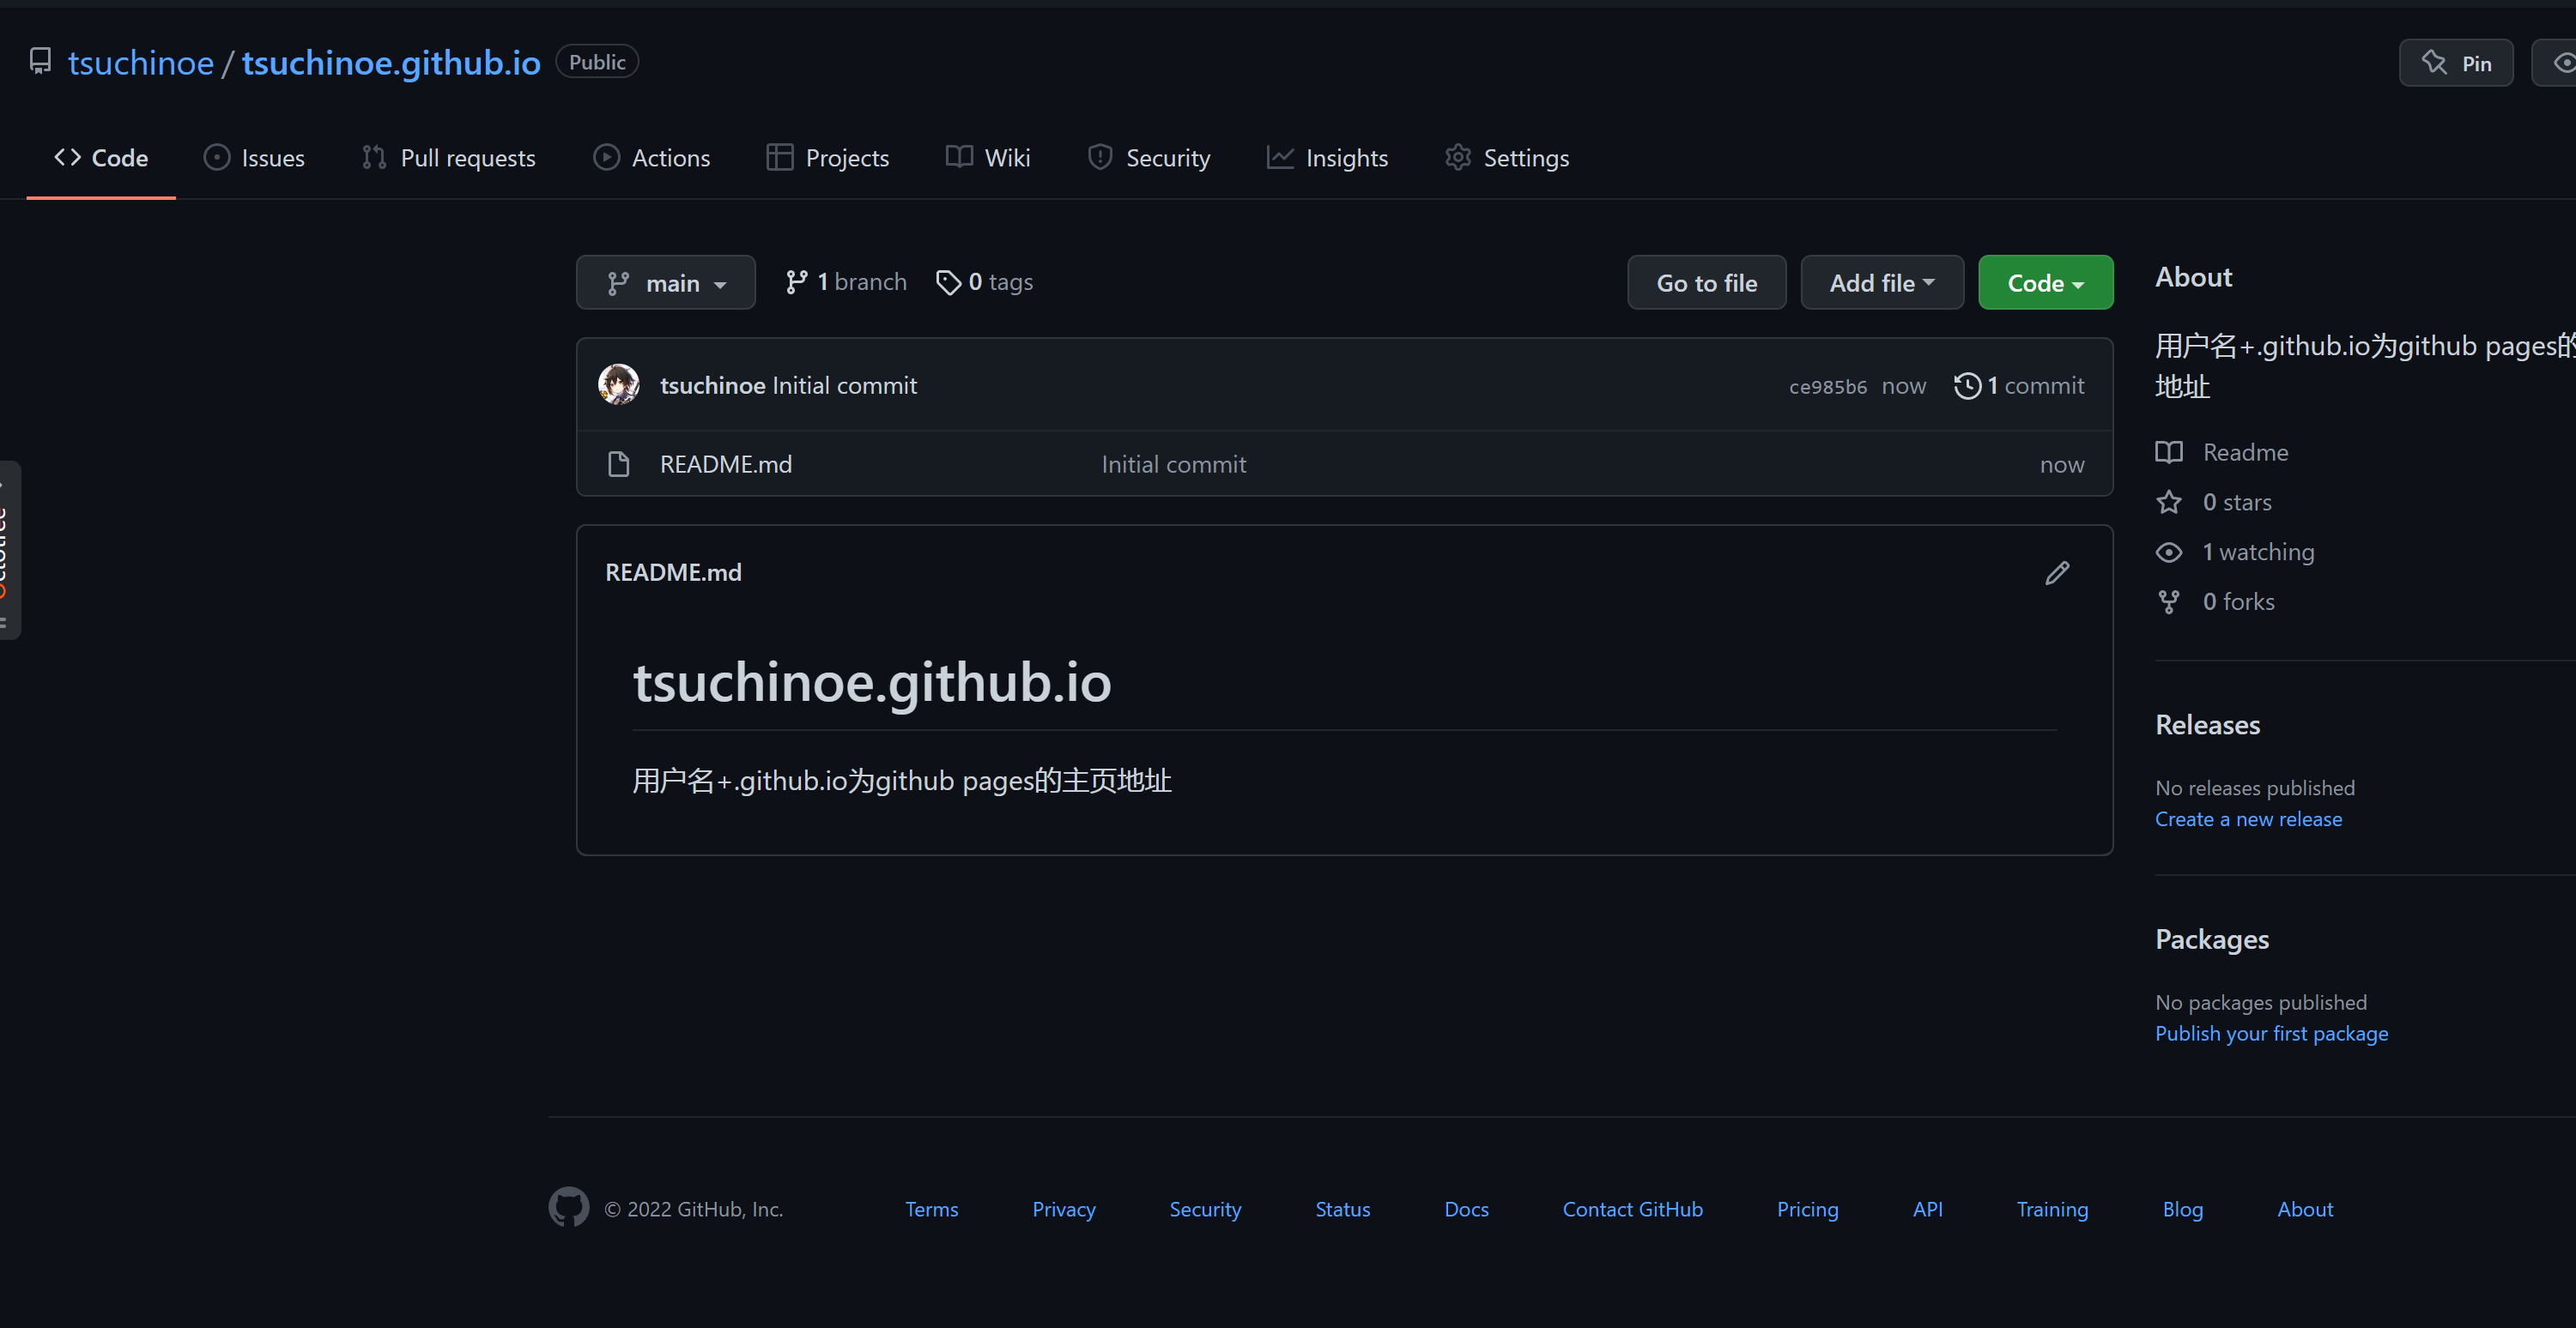Click the README.md panel header title
This screenshot has height=1328, width=2576.
(673, 572)
